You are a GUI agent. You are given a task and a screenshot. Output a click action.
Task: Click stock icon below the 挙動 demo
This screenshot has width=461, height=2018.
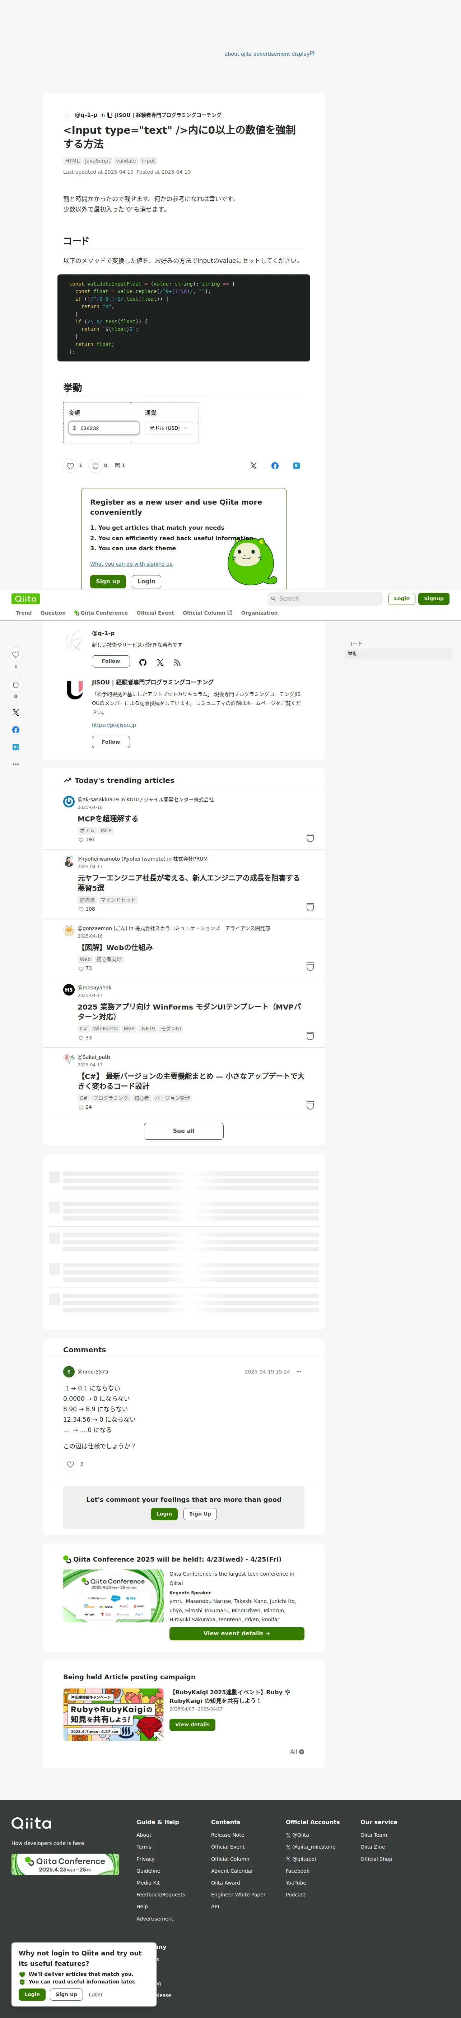click(96, 466)
